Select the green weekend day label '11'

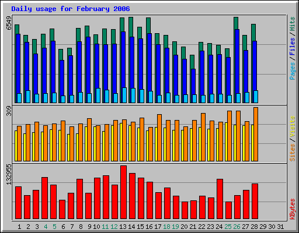(105, 227)
